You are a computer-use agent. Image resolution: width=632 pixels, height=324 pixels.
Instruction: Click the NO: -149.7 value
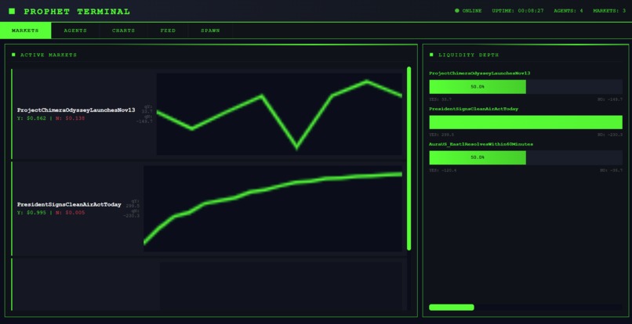[x=610, y=99]
